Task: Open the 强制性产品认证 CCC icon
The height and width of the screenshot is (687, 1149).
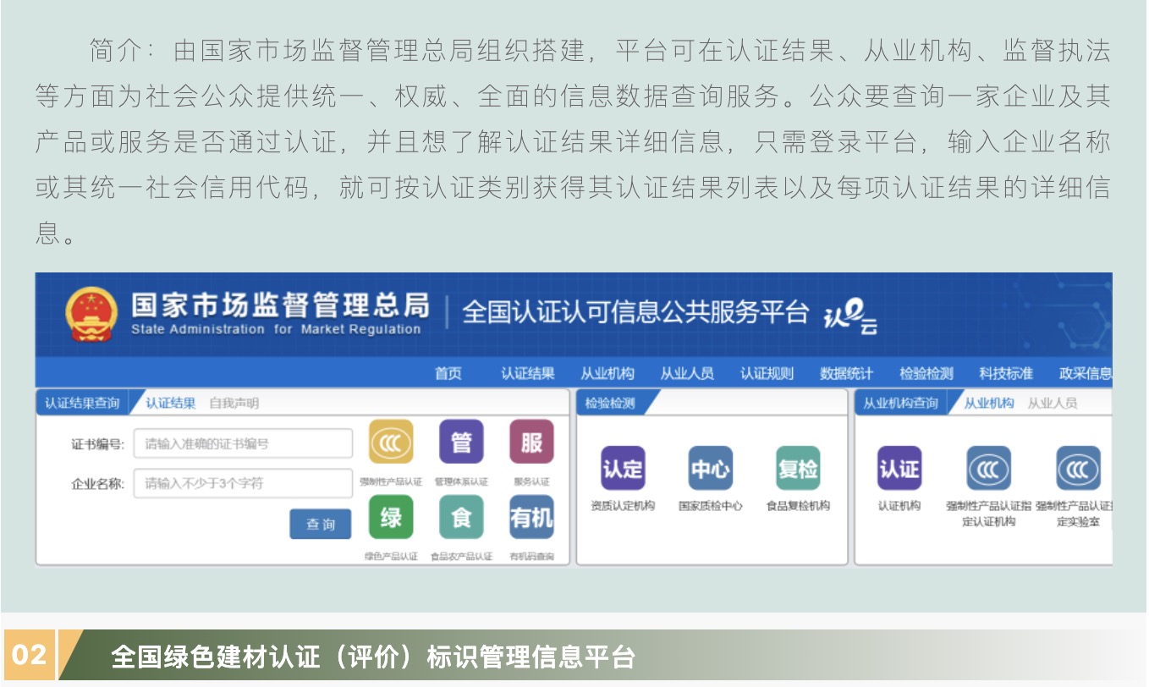Action: [391, 442]
